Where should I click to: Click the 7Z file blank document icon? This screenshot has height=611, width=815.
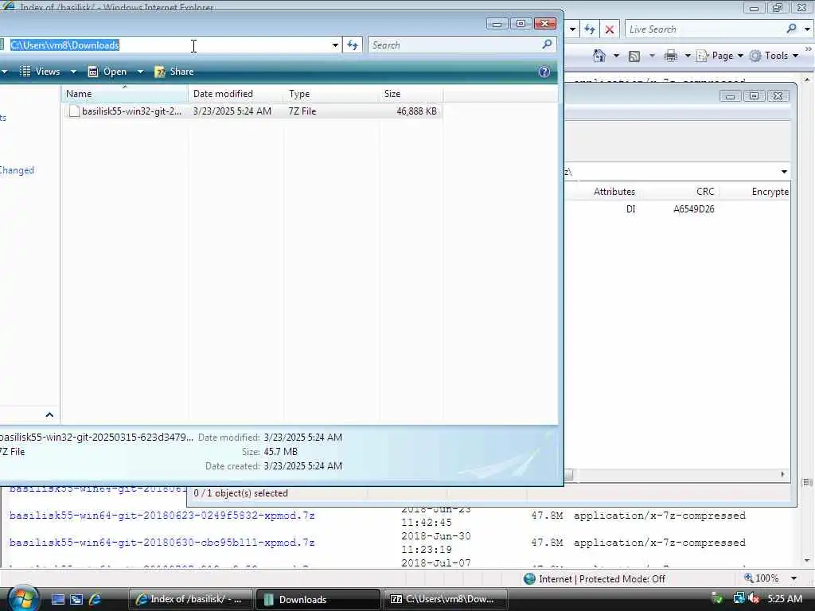[x=74, y=111]
